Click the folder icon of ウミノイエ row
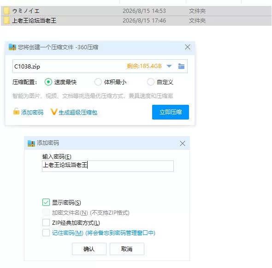This screenshot has height=268, width=272. coord(6,11)
